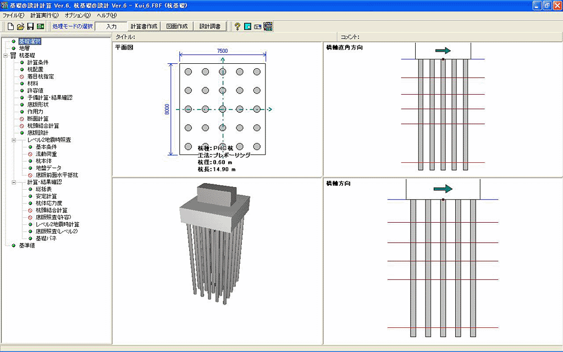The image size is (563, 352).
Task: Click the green status dot beside 地層
Action: tap(14, 48)
